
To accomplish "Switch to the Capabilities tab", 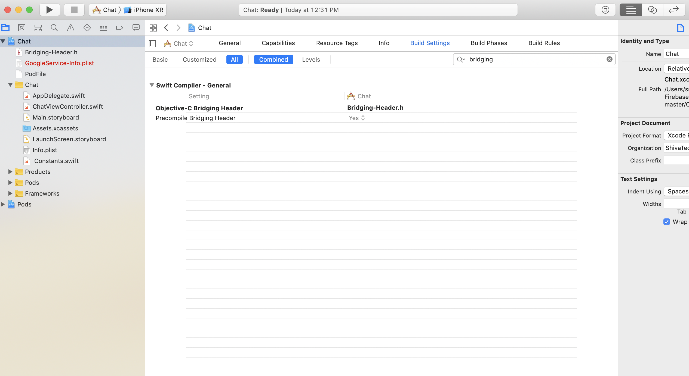I will 278,43.
